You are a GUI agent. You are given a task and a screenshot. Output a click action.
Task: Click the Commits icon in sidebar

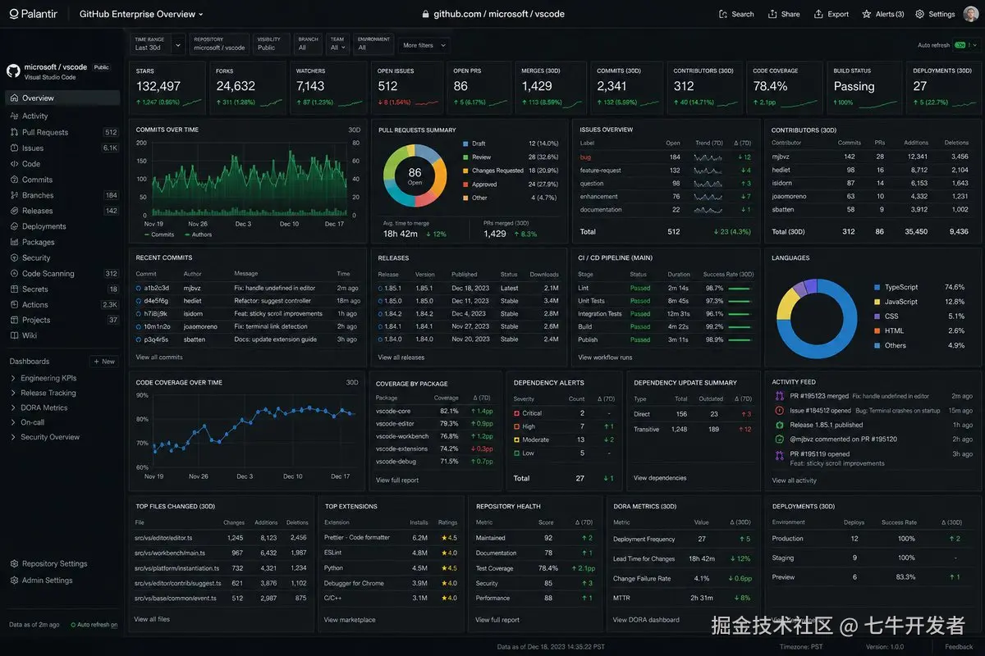(x=14, y=180)
